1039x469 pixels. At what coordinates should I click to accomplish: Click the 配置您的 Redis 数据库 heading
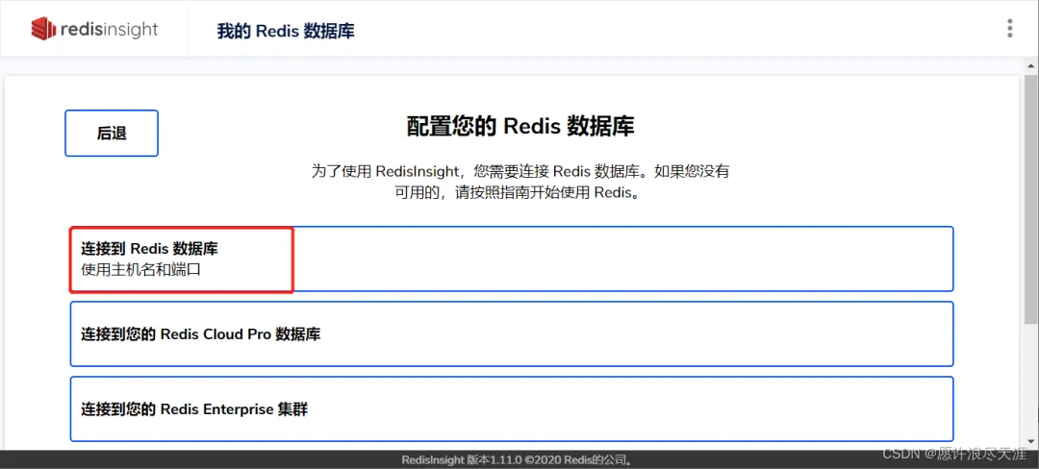(520, 126)
